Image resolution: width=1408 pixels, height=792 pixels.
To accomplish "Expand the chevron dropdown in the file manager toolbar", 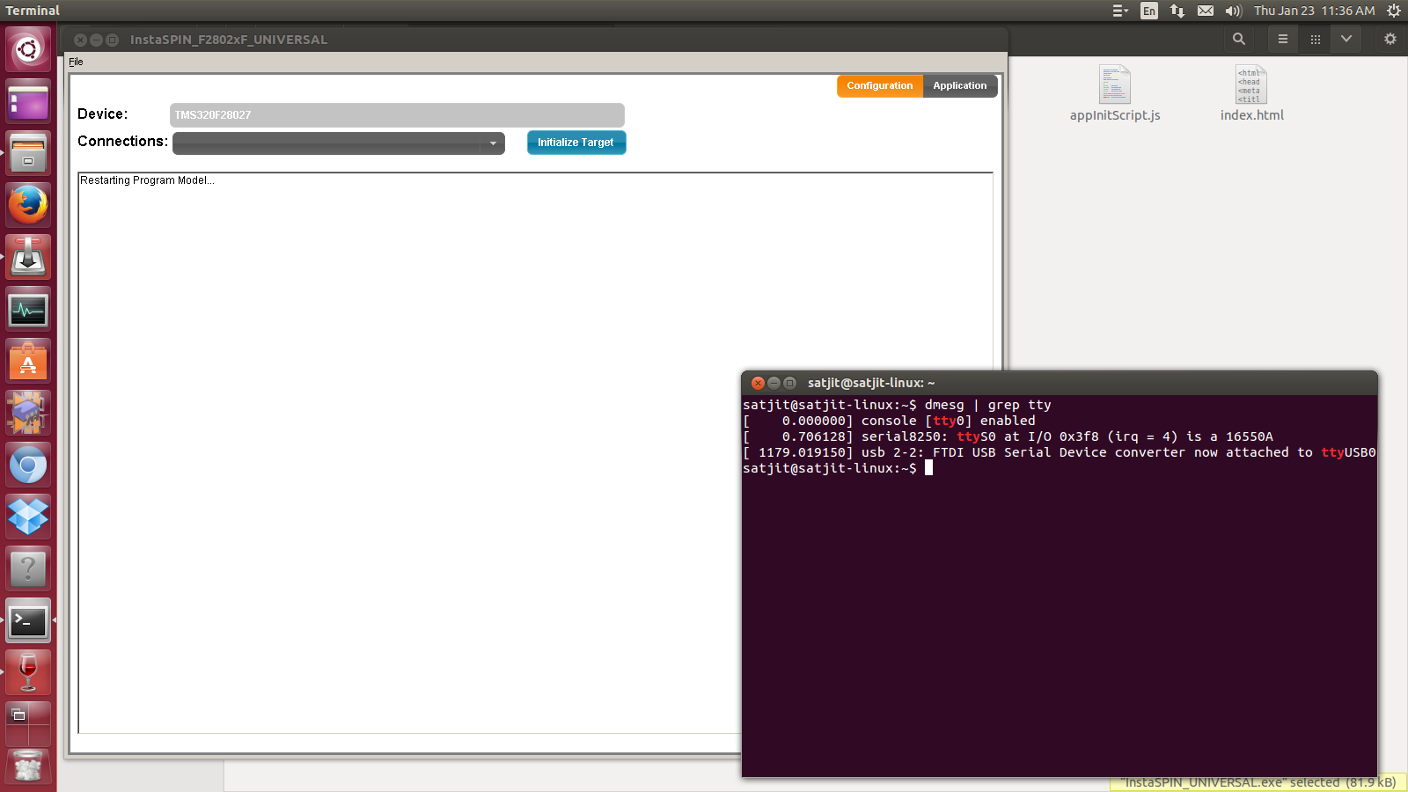I will coord(1346,39).
